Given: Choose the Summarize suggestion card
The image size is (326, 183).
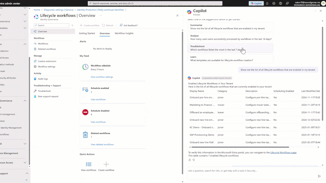Looking at the screenshot, I should point(230,27).
